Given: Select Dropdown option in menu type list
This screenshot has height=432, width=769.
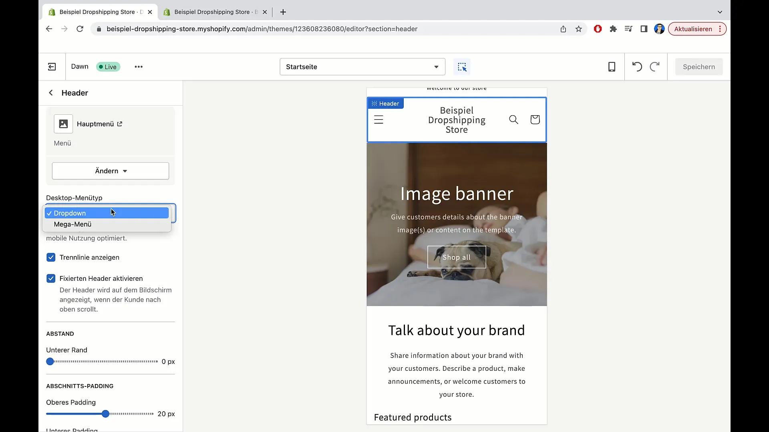Looking at the screenshot, I should click(107, 213).
